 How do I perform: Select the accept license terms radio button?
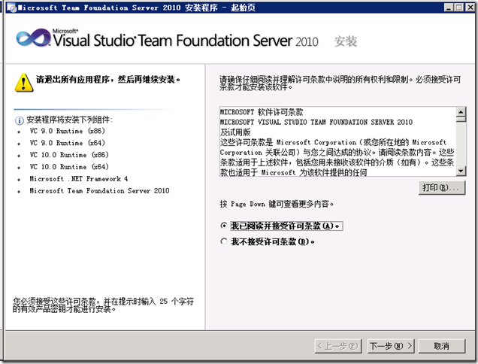pos(224,226)
